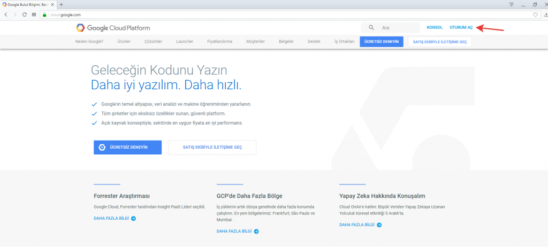This screenshot has height=247, width=548.
Task: Close the Google Bulut Bilişimi tab
Action: (x=52, y=4)
